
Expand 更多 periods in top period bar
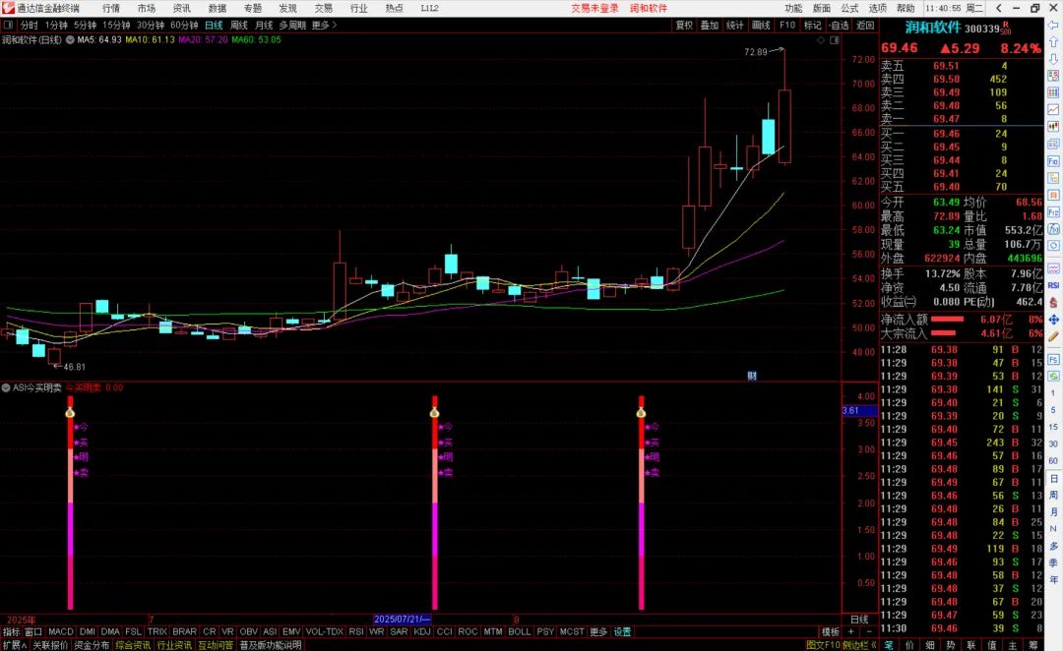pyautogui.click(x=324, y=25)
